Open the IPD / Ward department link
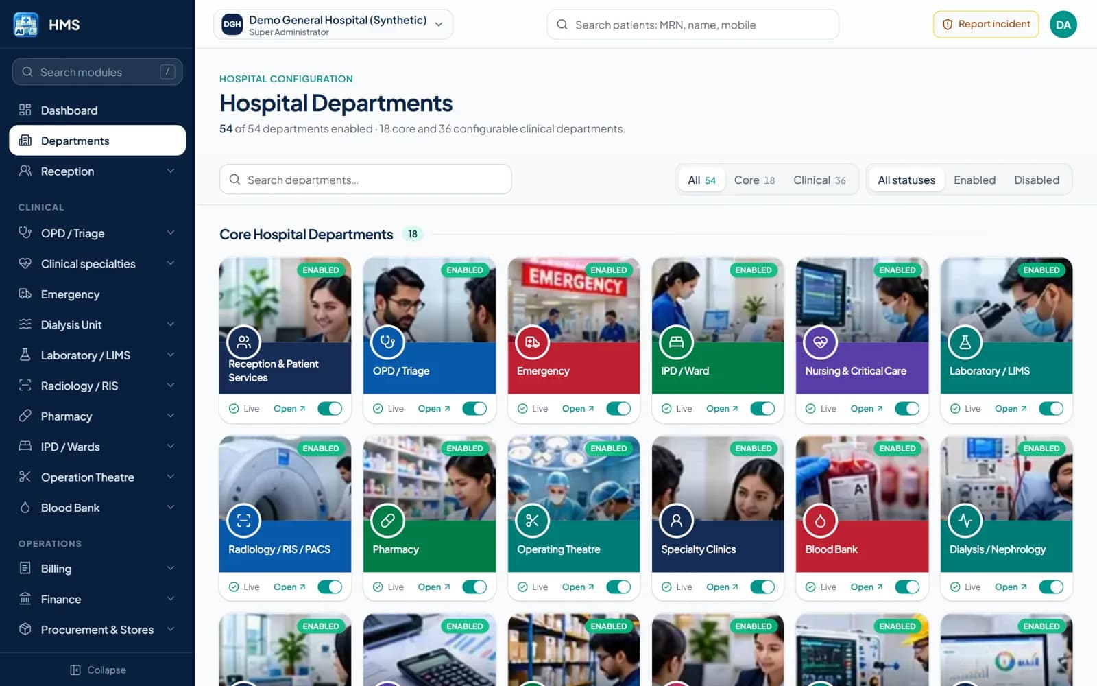Viewport: 1097px width, 686px height. click(722, 409)
